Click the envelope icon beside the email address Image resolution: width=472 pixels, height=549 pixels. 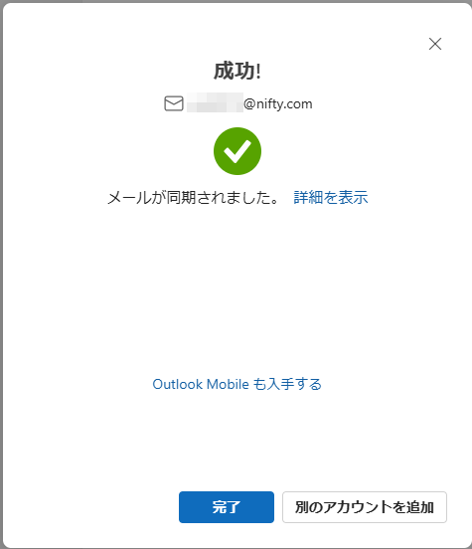174,103
